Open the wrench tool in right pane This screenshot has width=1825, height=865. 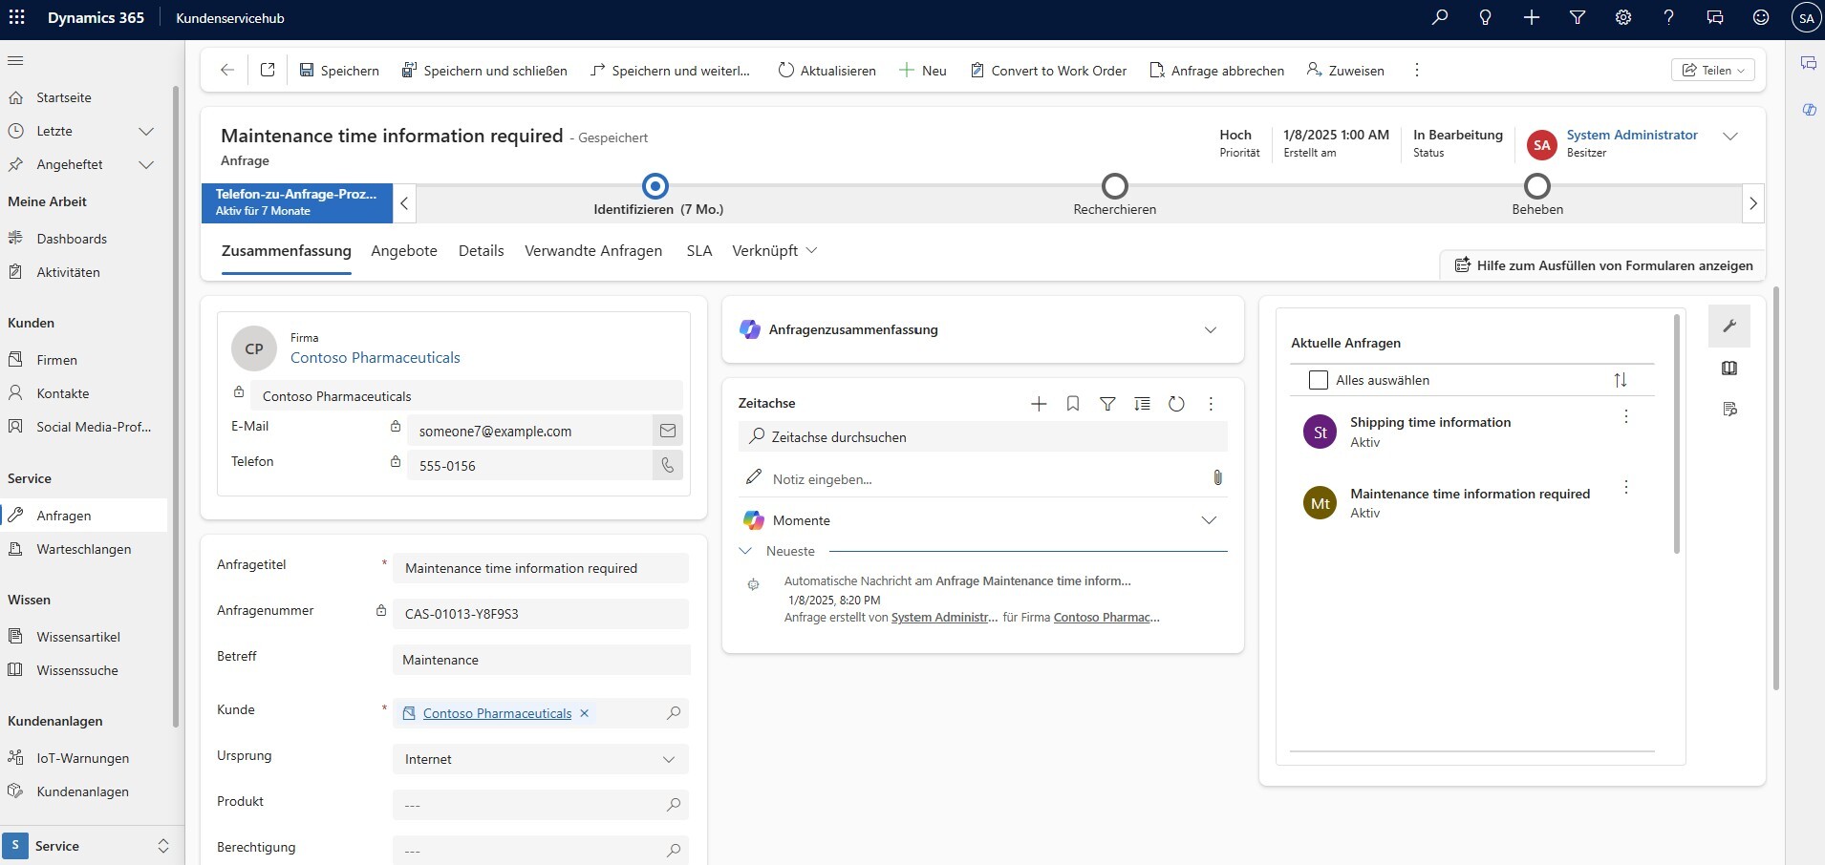coord(1729,327)
